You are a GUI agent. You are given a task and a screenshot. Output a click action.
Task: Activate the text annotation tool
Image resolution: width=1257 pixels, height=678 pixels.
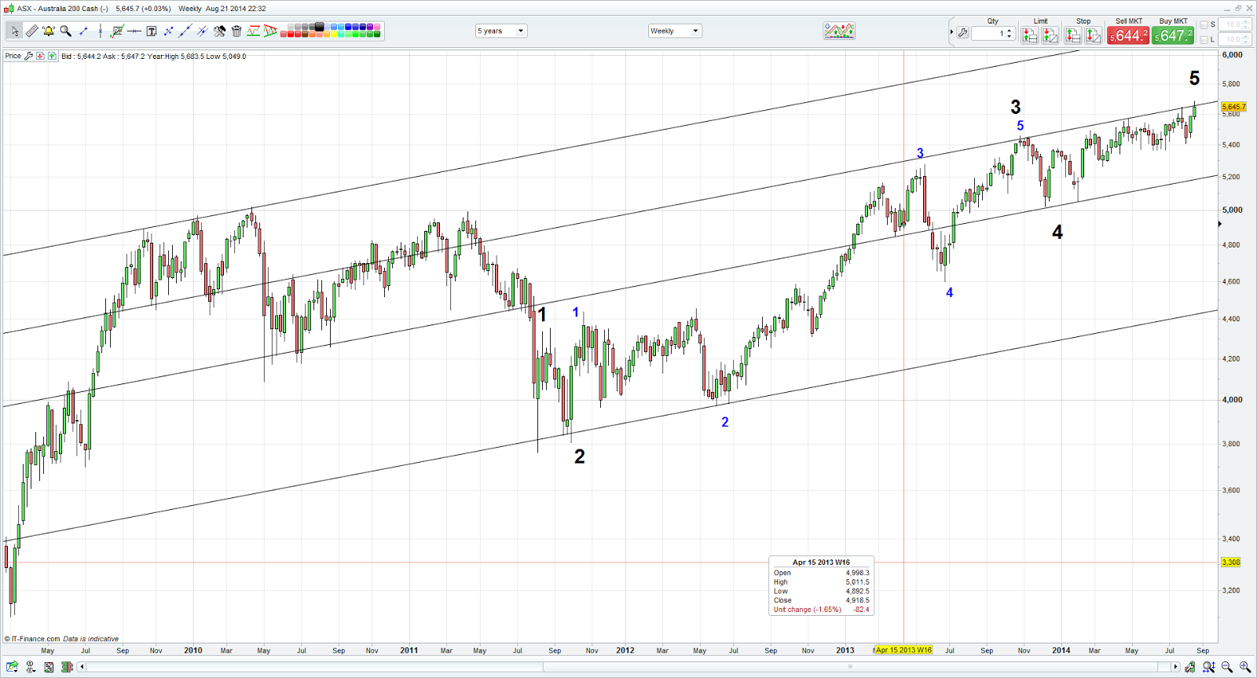tap(152, 31)
